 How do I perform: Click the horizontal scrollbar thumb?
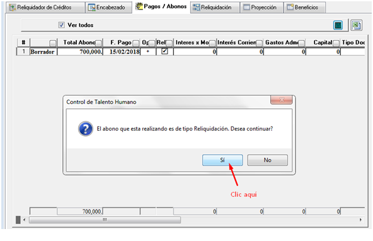coord(105,220)
